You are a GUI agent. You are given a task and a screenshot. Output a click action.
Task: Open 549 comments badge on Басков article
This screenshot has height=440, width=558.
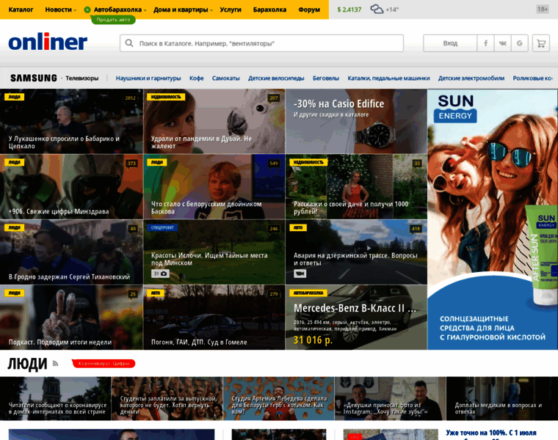click(274, 164)
